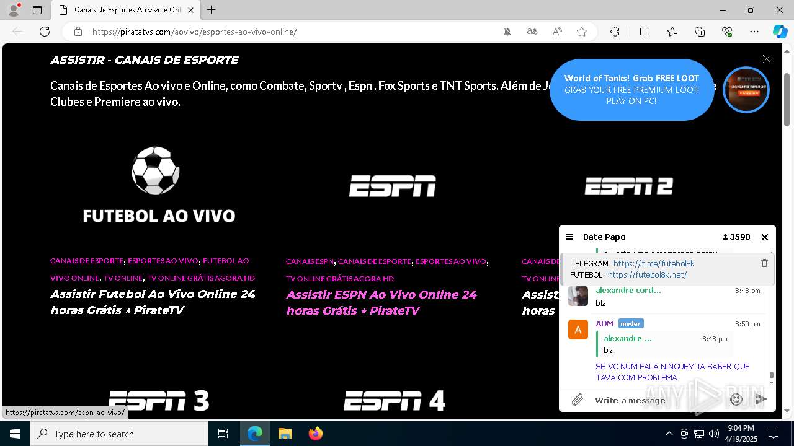
Task: View site information lock icon
Action: 78,32
